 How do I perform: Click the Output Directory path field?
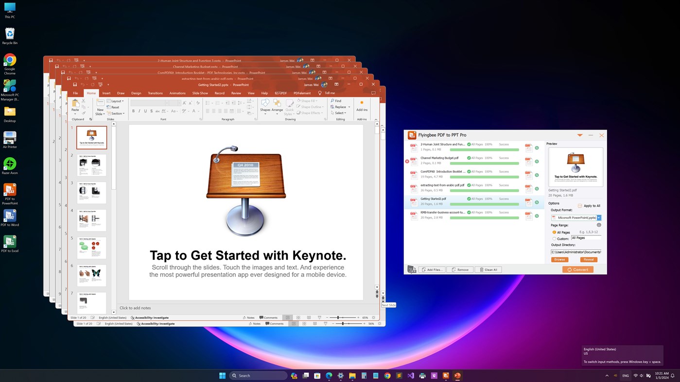(576, 252)
